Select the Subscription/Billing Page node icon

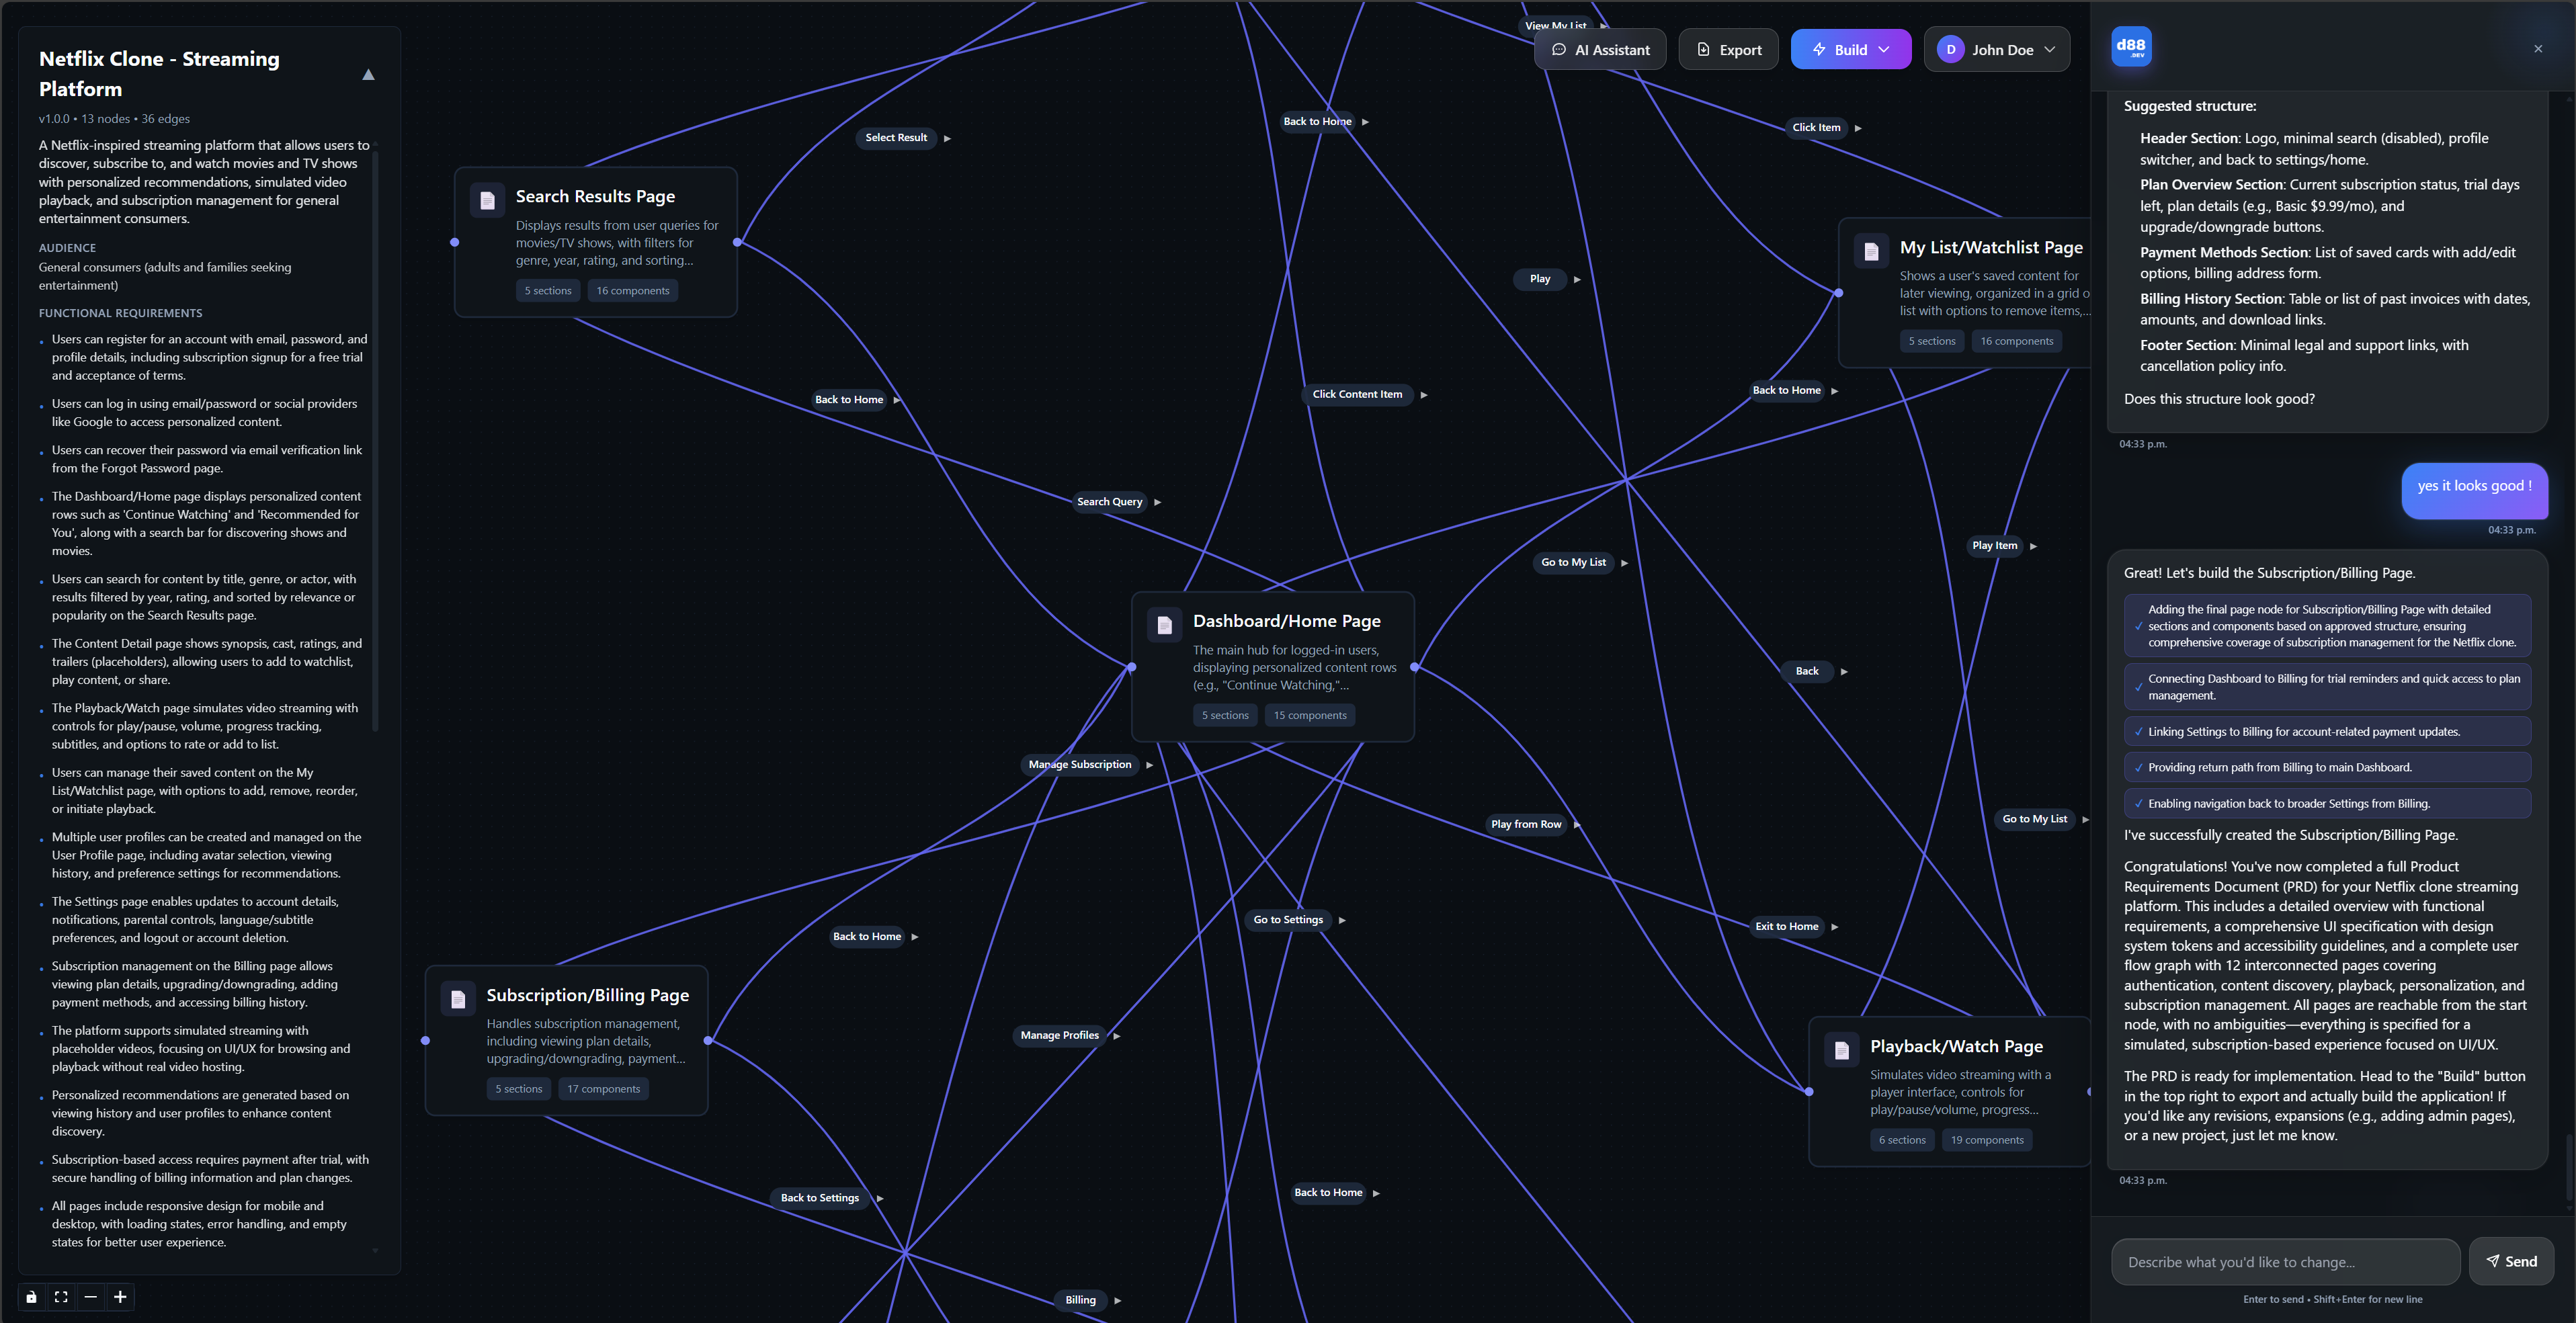click(458, 999)
